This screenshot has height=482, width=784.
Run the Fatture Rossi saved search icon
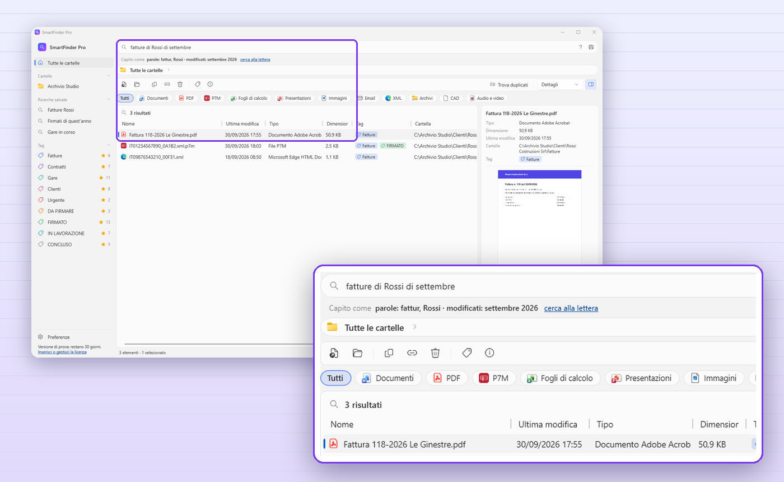pyautogui.click(x=41, y=110)
